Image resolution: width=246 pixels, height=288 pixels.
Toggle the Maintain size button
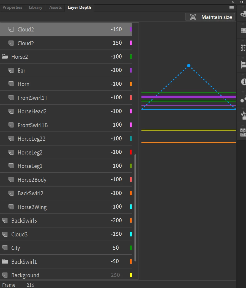210,17
